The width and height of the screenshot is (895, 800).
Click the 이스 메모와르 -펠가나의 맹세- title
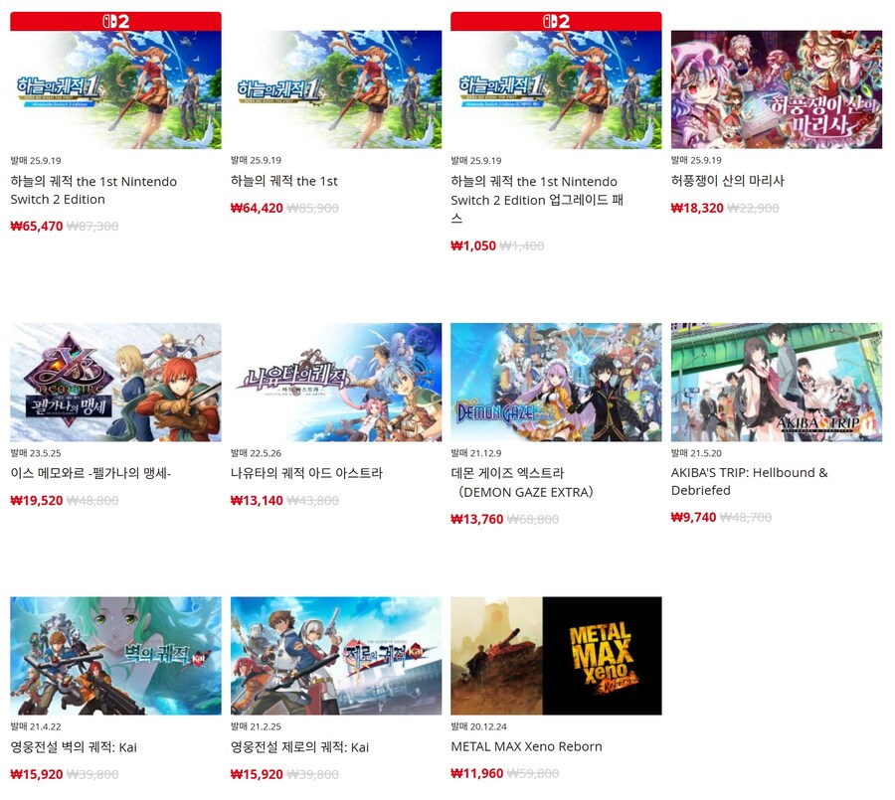point(90,473)
